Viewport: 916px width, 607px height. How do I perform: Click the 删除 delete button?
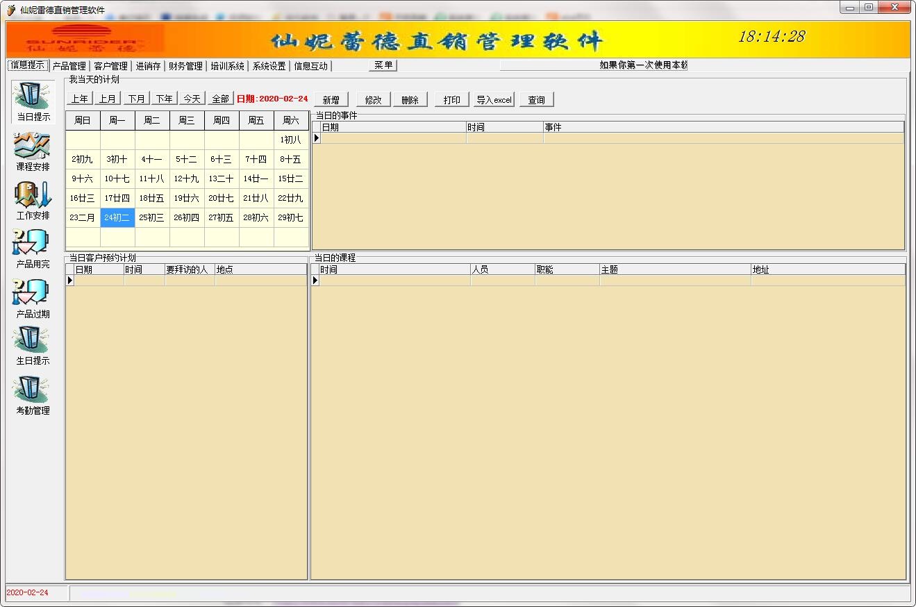coord(410,99)
